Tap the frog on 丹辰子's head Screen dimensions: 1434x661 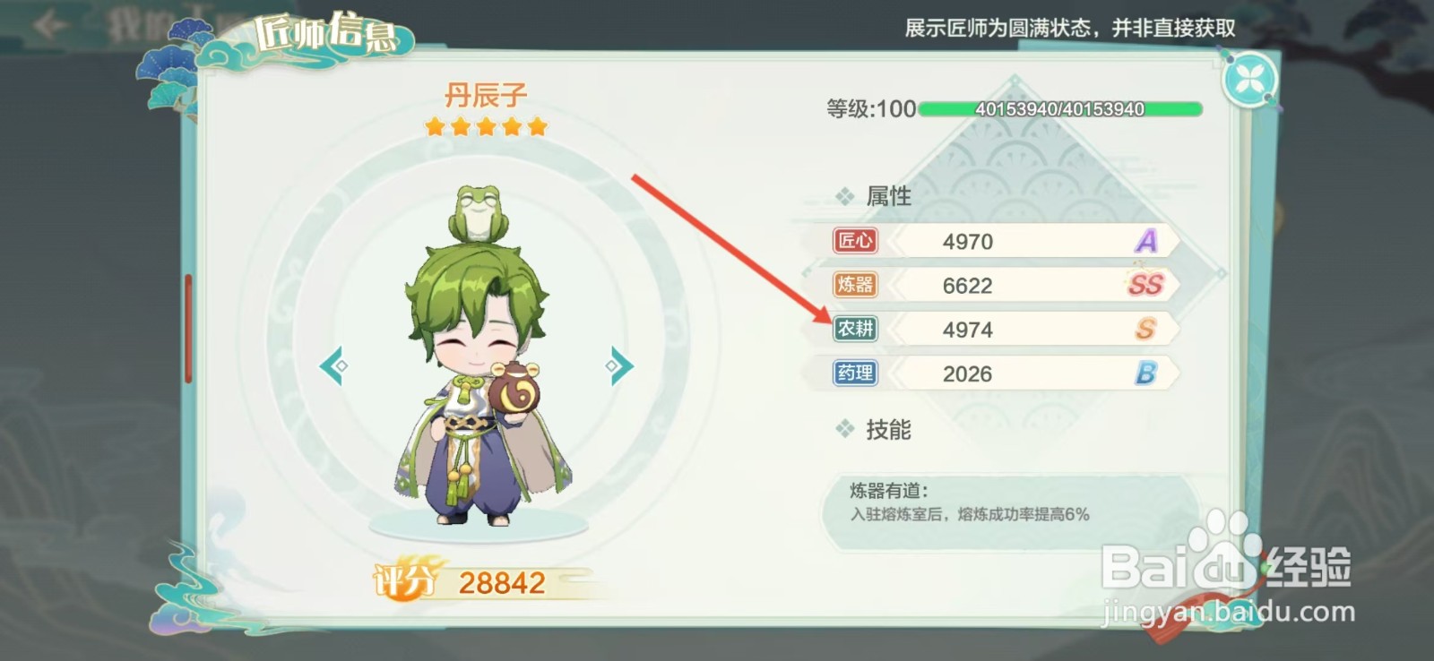[x=479, y=213]
